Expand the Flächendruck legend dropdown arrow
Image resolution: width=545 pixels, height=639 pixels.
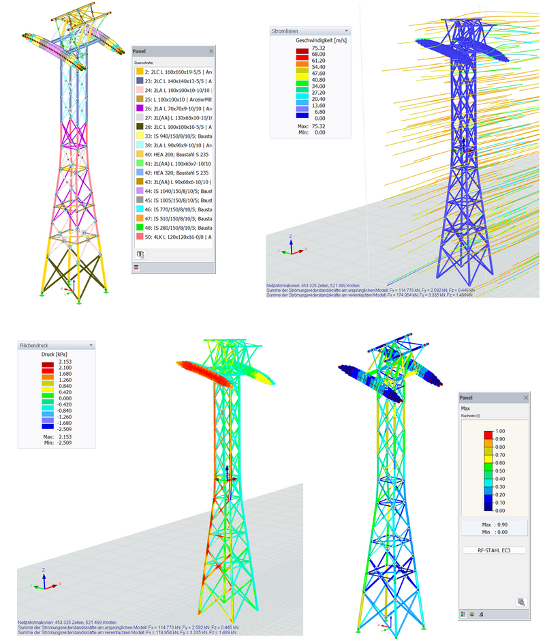(x=91, y=346)
